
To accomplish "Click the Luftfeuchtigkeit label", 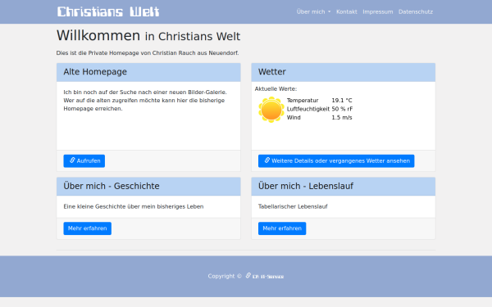I will [308, 109].
